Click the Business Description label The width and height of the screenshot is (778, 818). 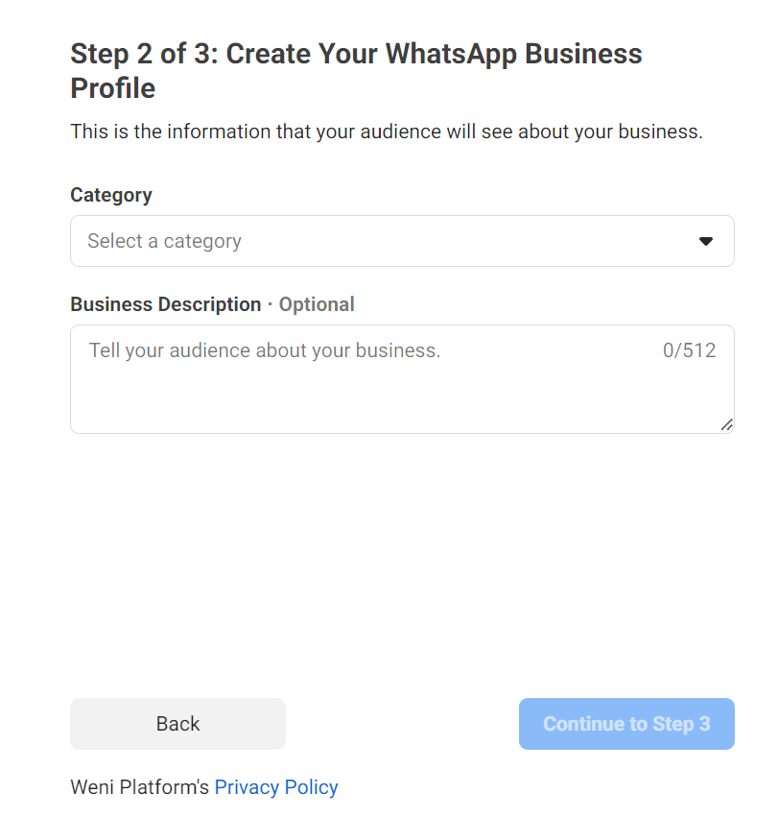165,303
